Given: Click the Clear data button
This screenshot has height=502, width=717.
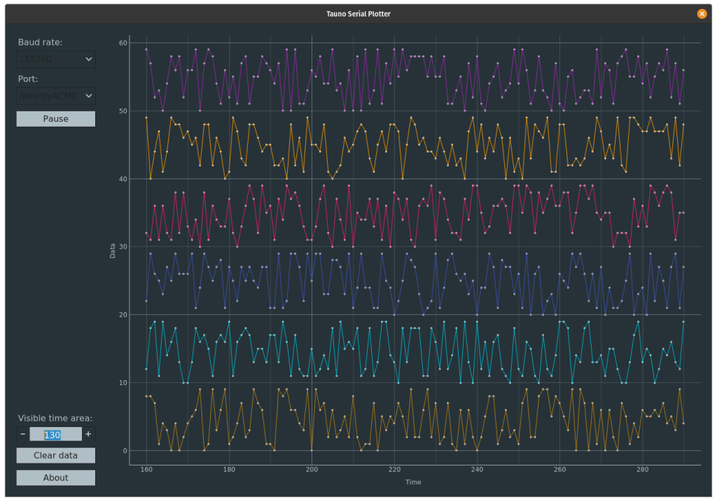Looking at the screenshot, I should coord(55,455).
